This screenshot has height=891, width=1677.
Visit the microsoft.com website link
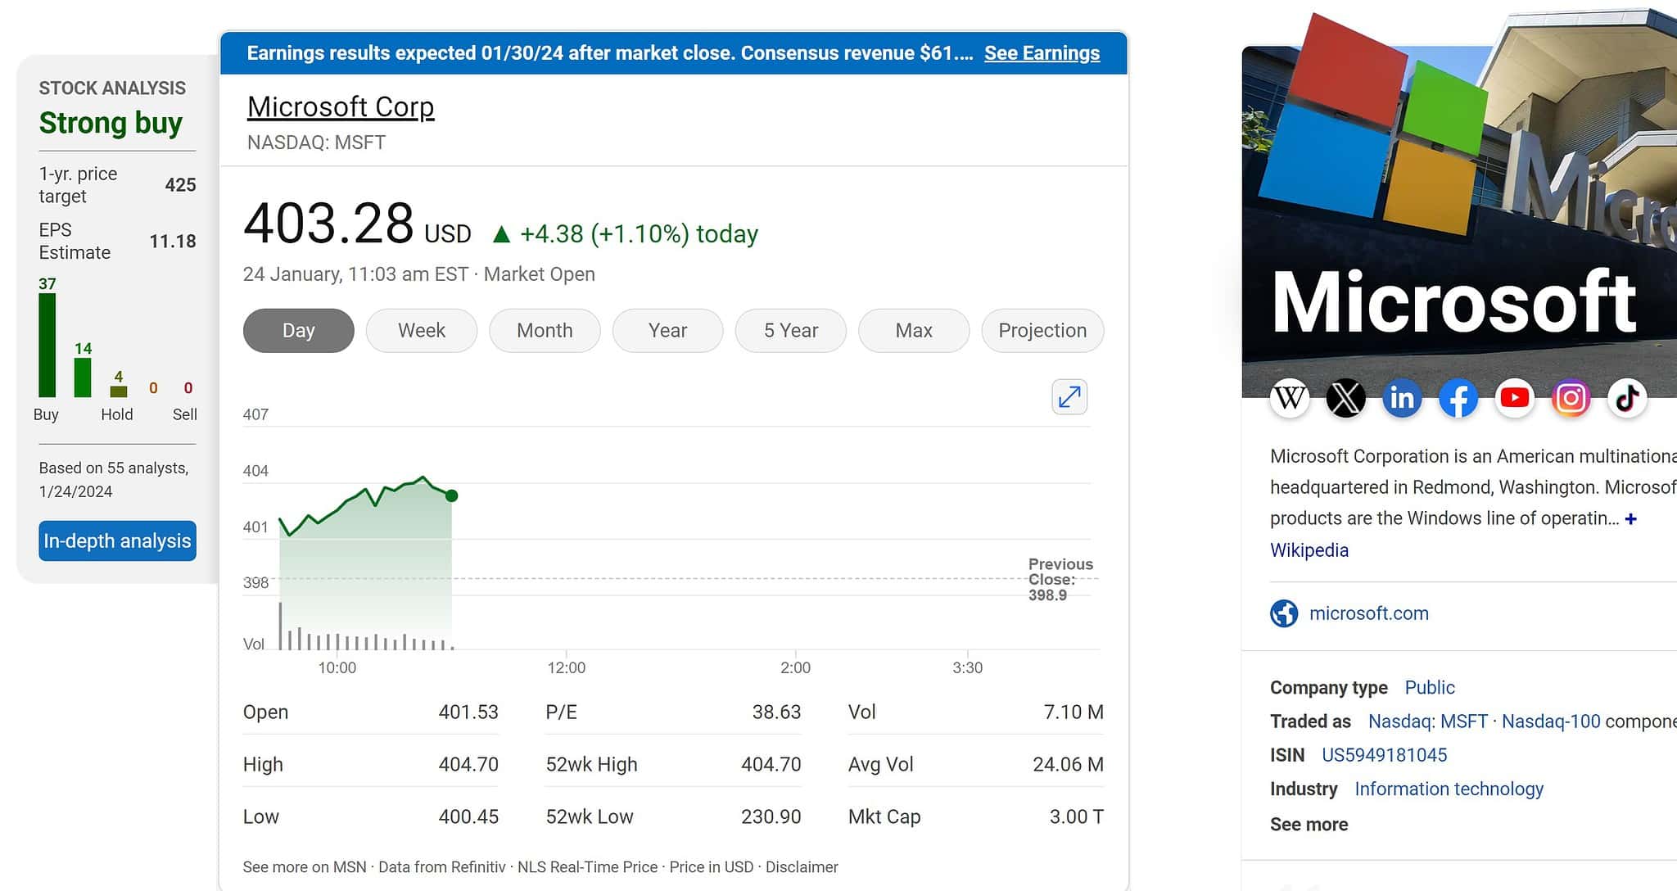1369,613
